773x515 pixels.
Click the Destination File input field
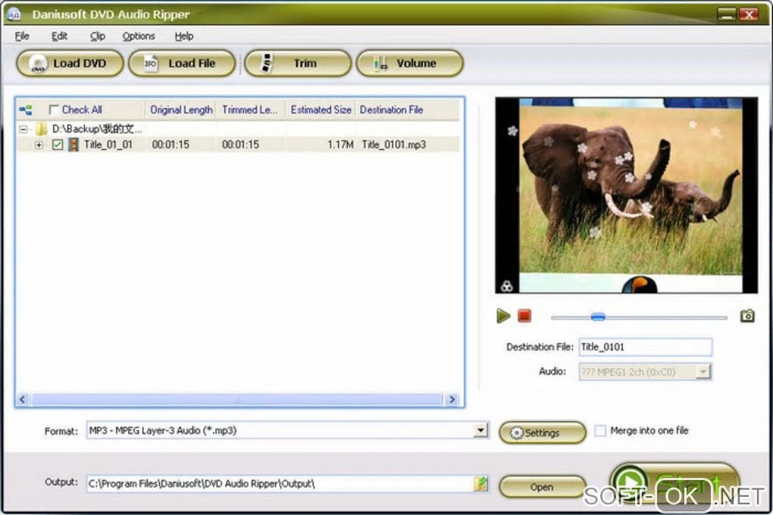pos(646,347)
